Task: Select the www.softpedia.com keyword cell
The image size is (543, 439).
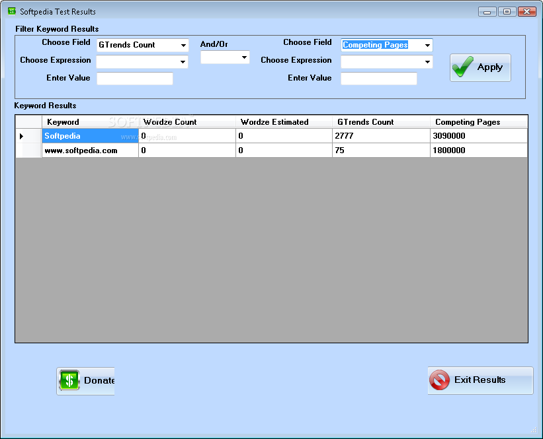Action: 91,151
